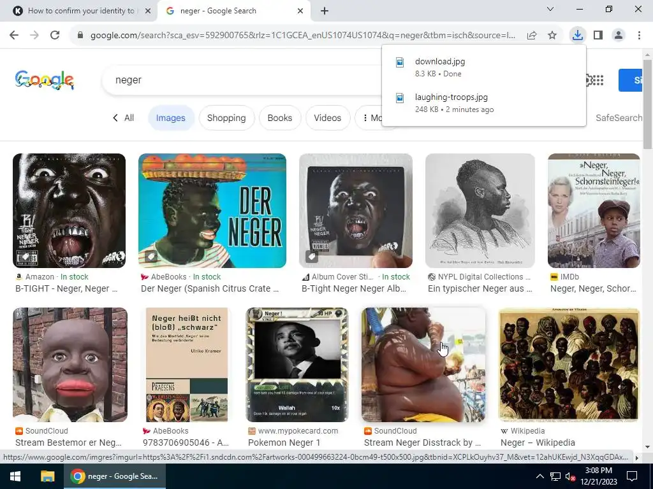Screen dimensions: 653x489
Task: Open the 'Stream Bestemor' SoundCloud result title
Action: (x=68, y=443)
